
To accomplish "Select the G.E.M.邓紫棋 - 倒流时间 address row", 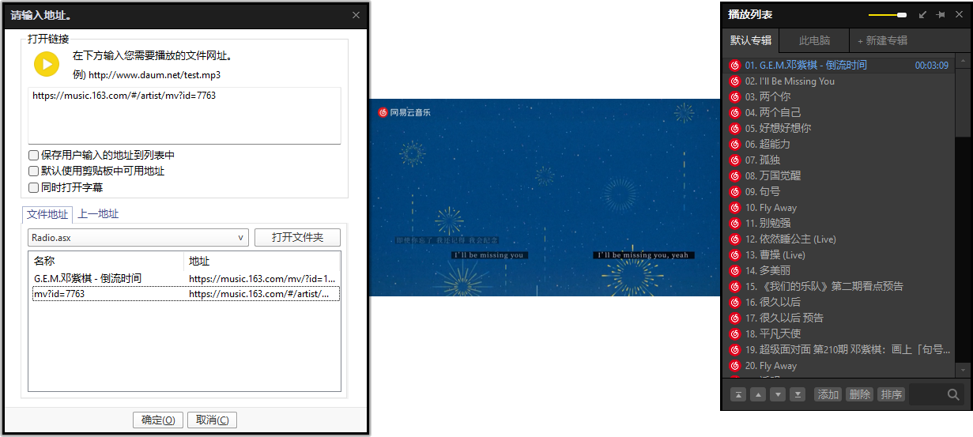I will [184, 279].
